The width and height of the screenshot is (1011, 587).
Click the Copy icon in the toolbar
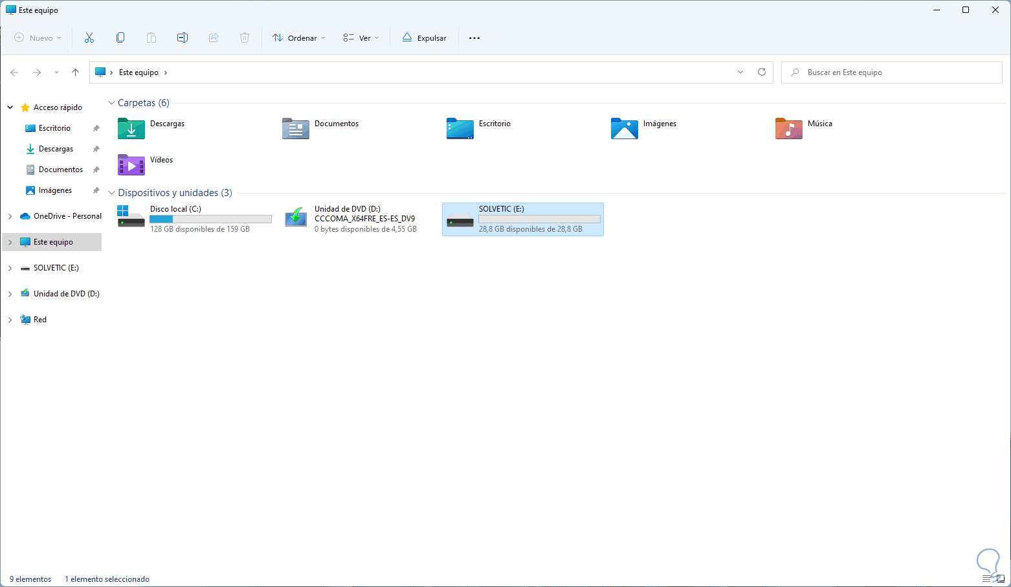click(120, 38)
